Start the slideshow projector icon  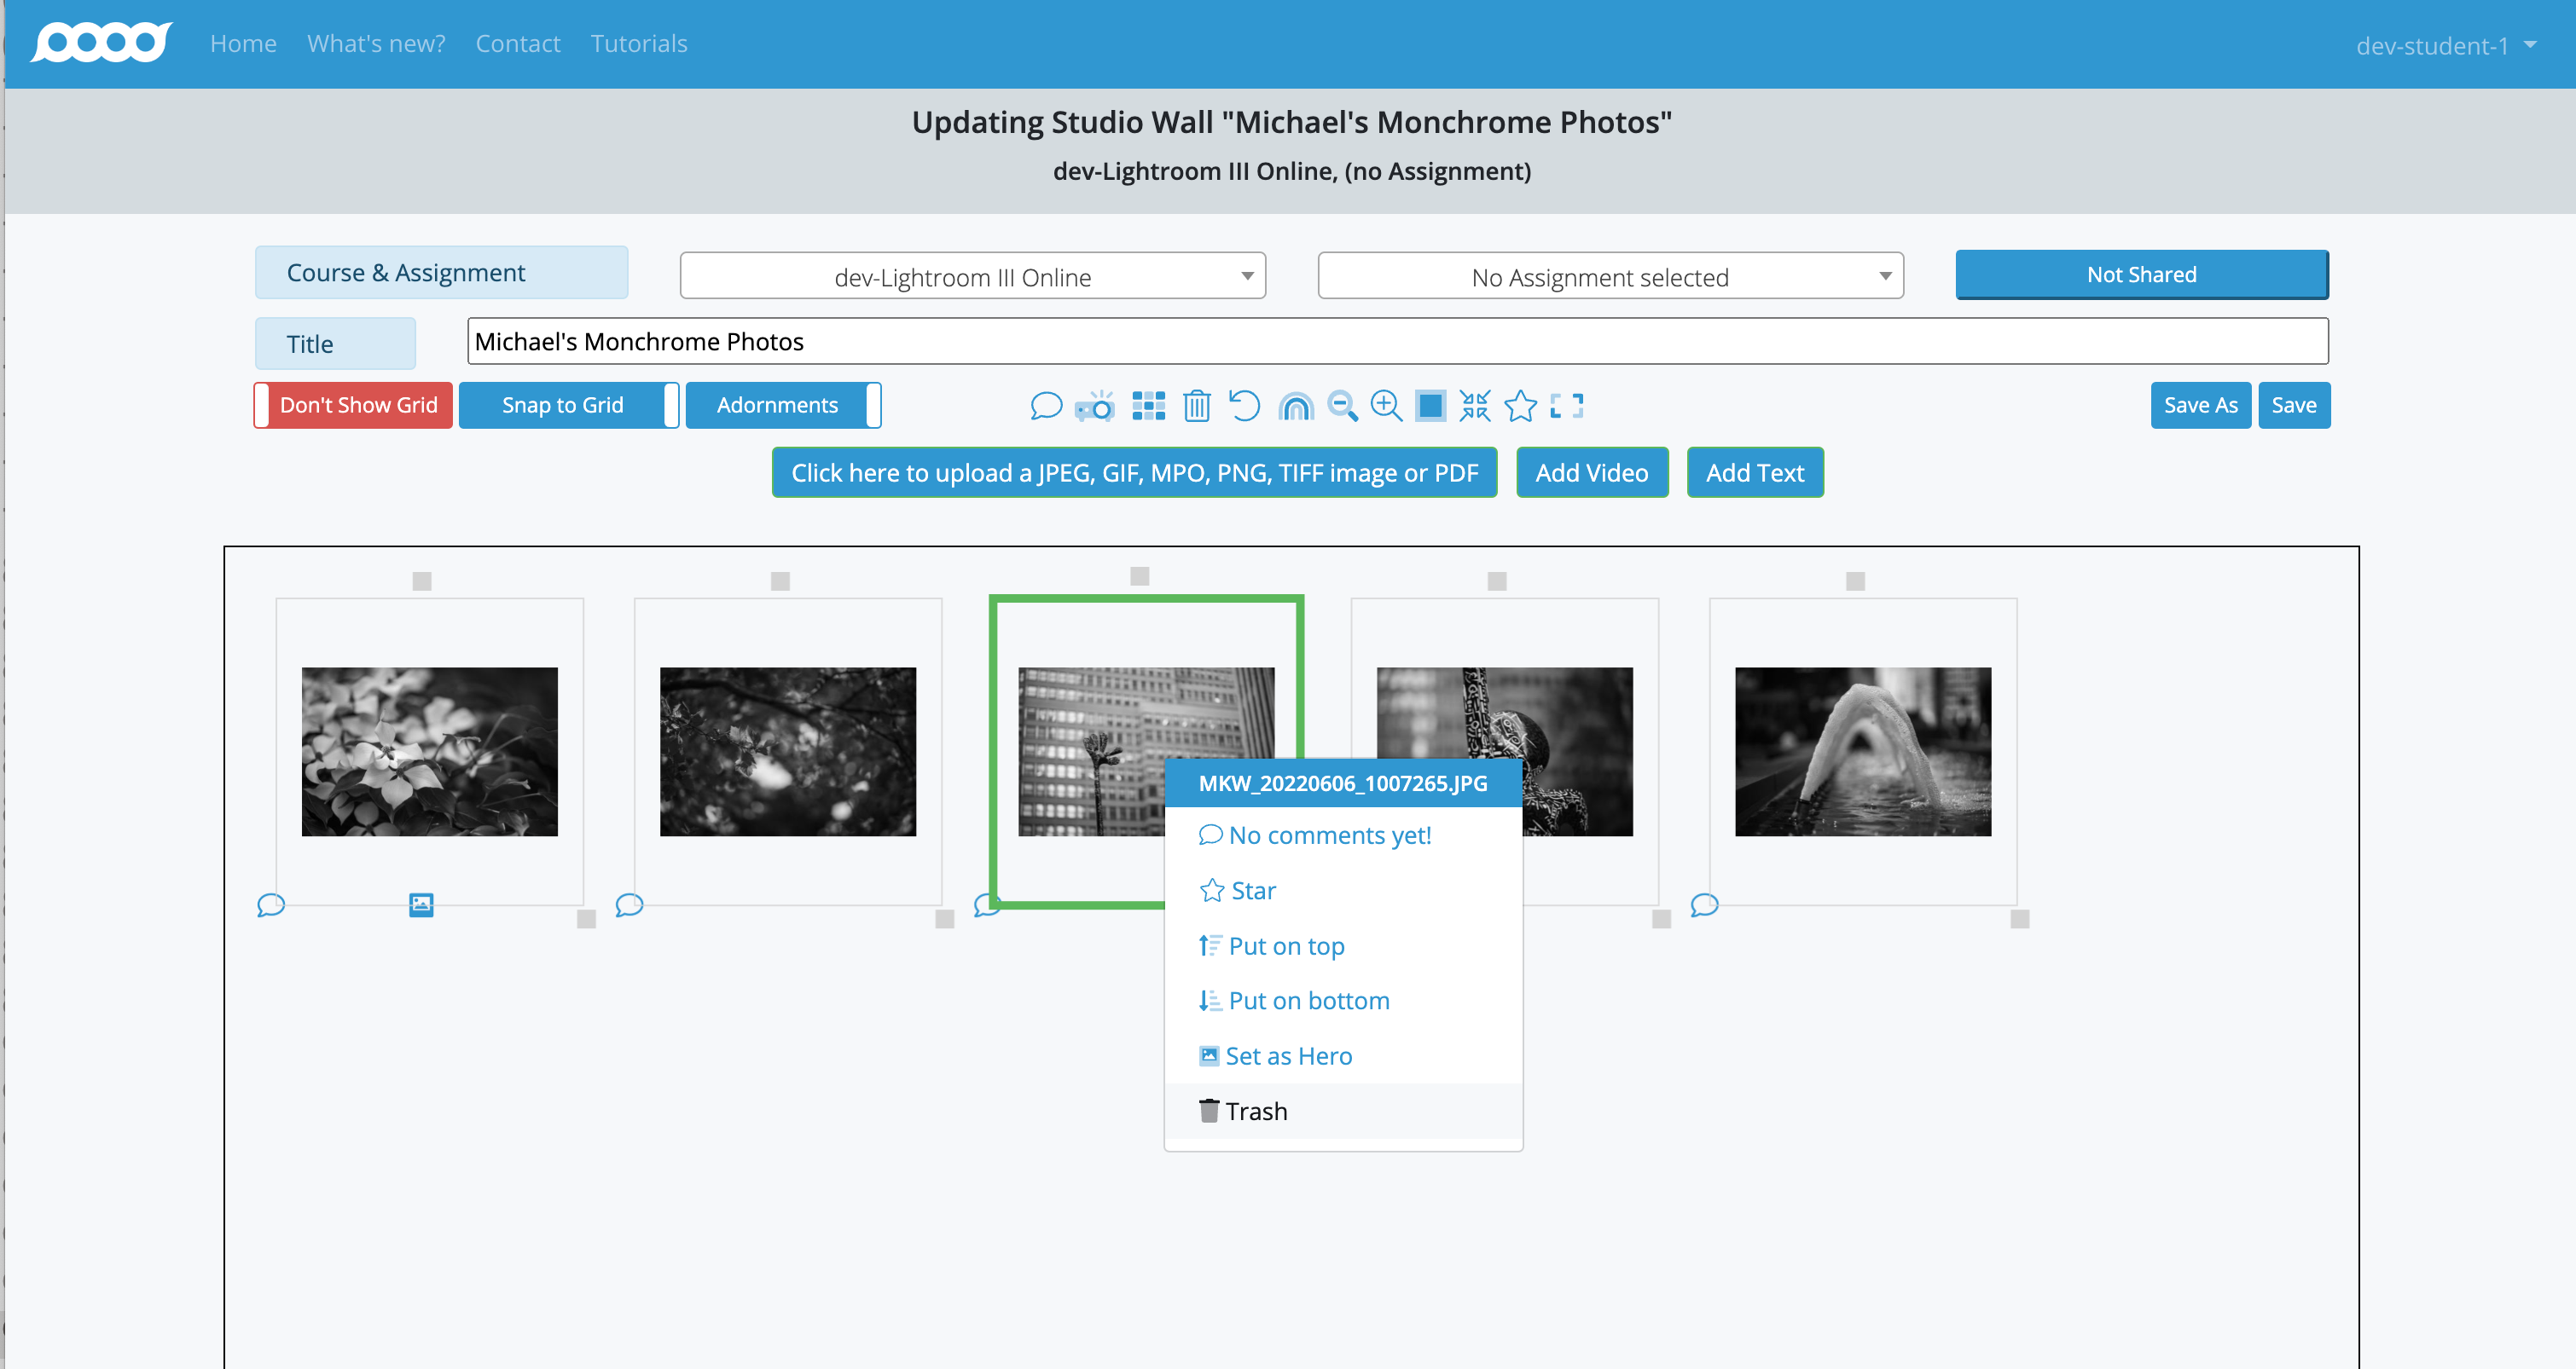tap(1095, 406)
